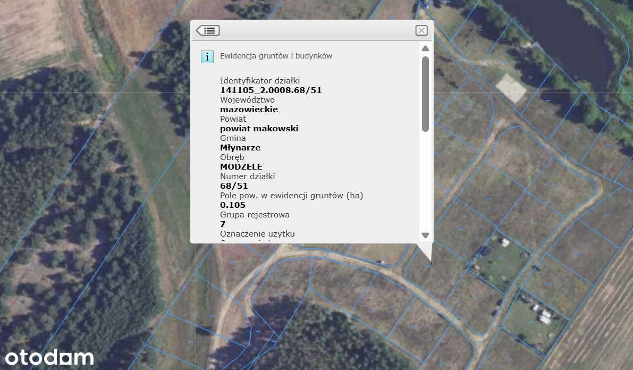The width and height of the screenshot is (633, 370).
Task: Click the 'mazowieckie' value
Action: [x=249, y=109]
